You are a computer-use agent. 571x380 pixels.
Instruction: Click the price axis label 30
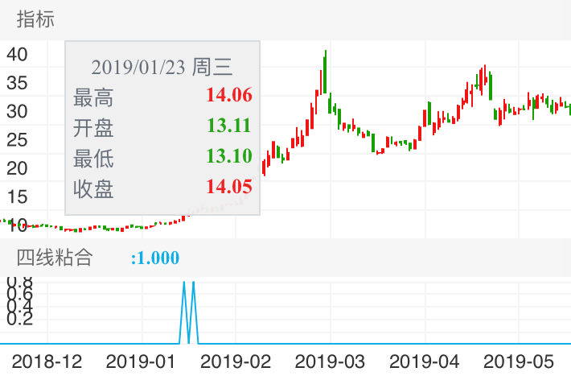pos(17,112)
